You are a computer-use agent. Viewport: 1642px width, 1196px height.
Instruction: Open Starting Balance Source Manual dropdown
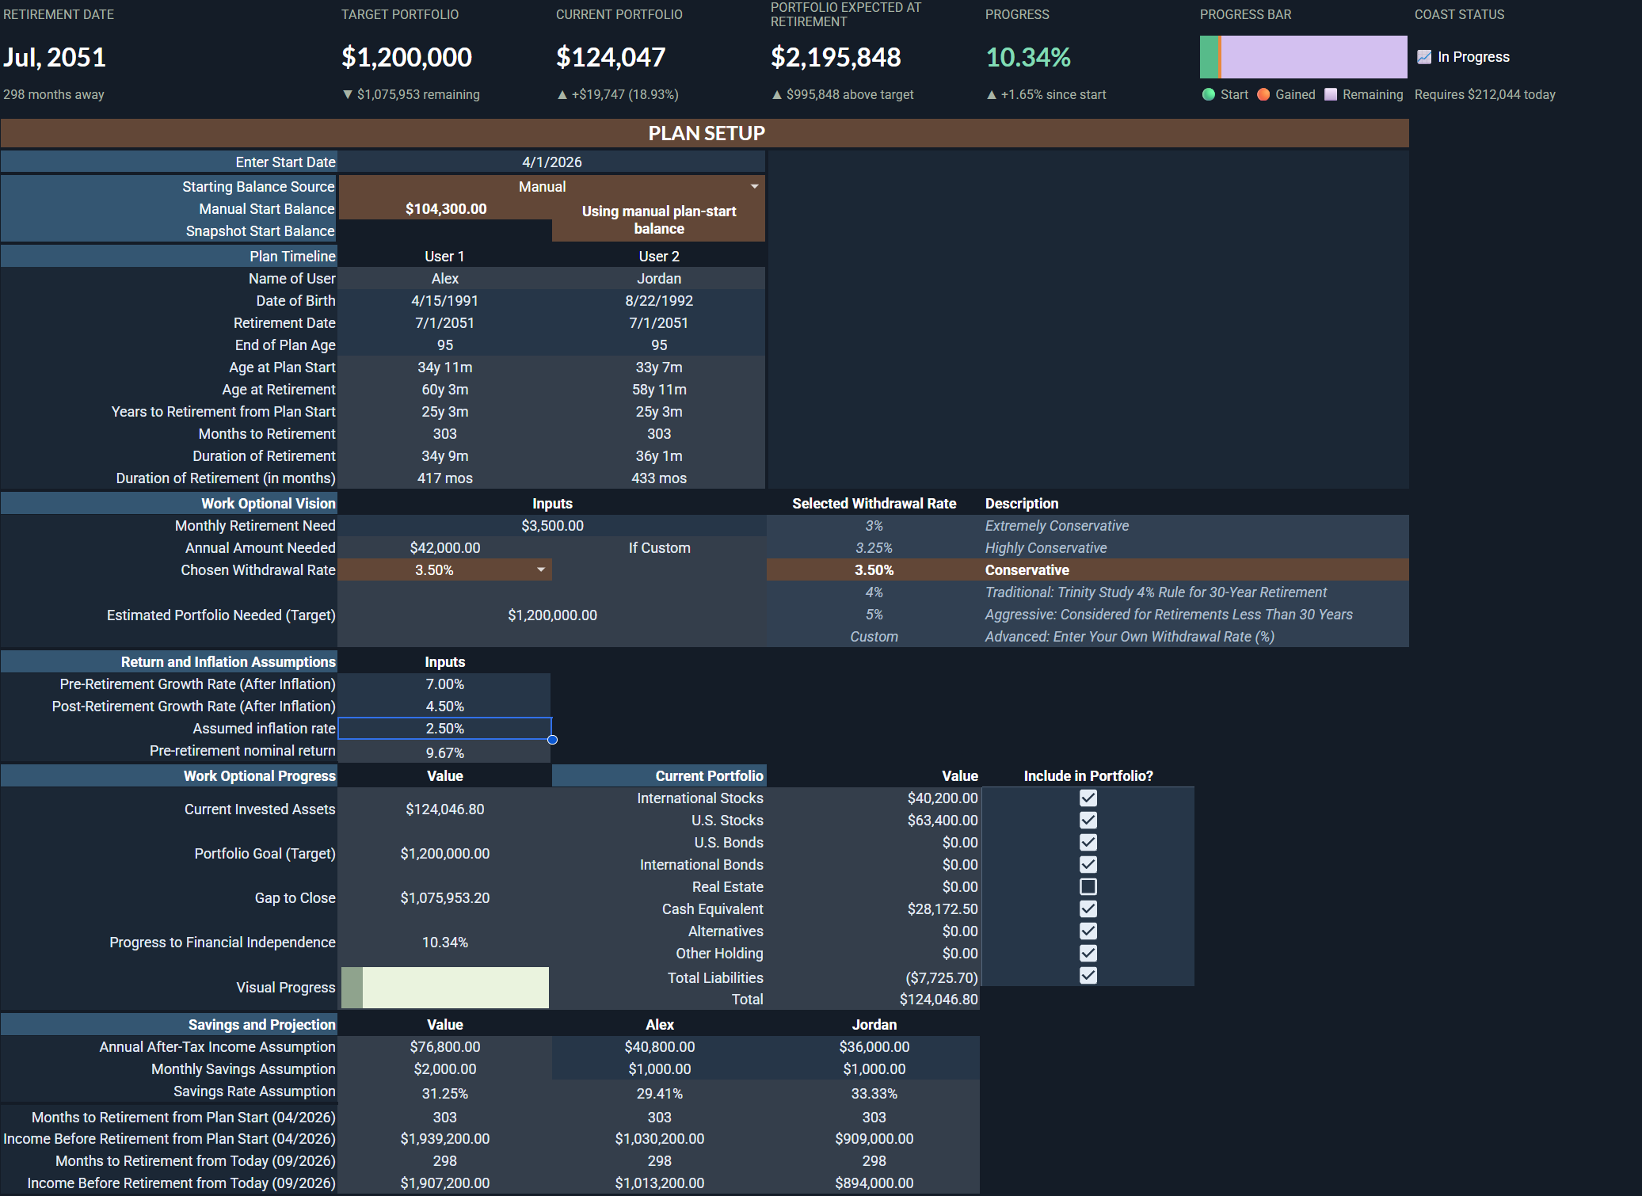[x=754, y=186]
